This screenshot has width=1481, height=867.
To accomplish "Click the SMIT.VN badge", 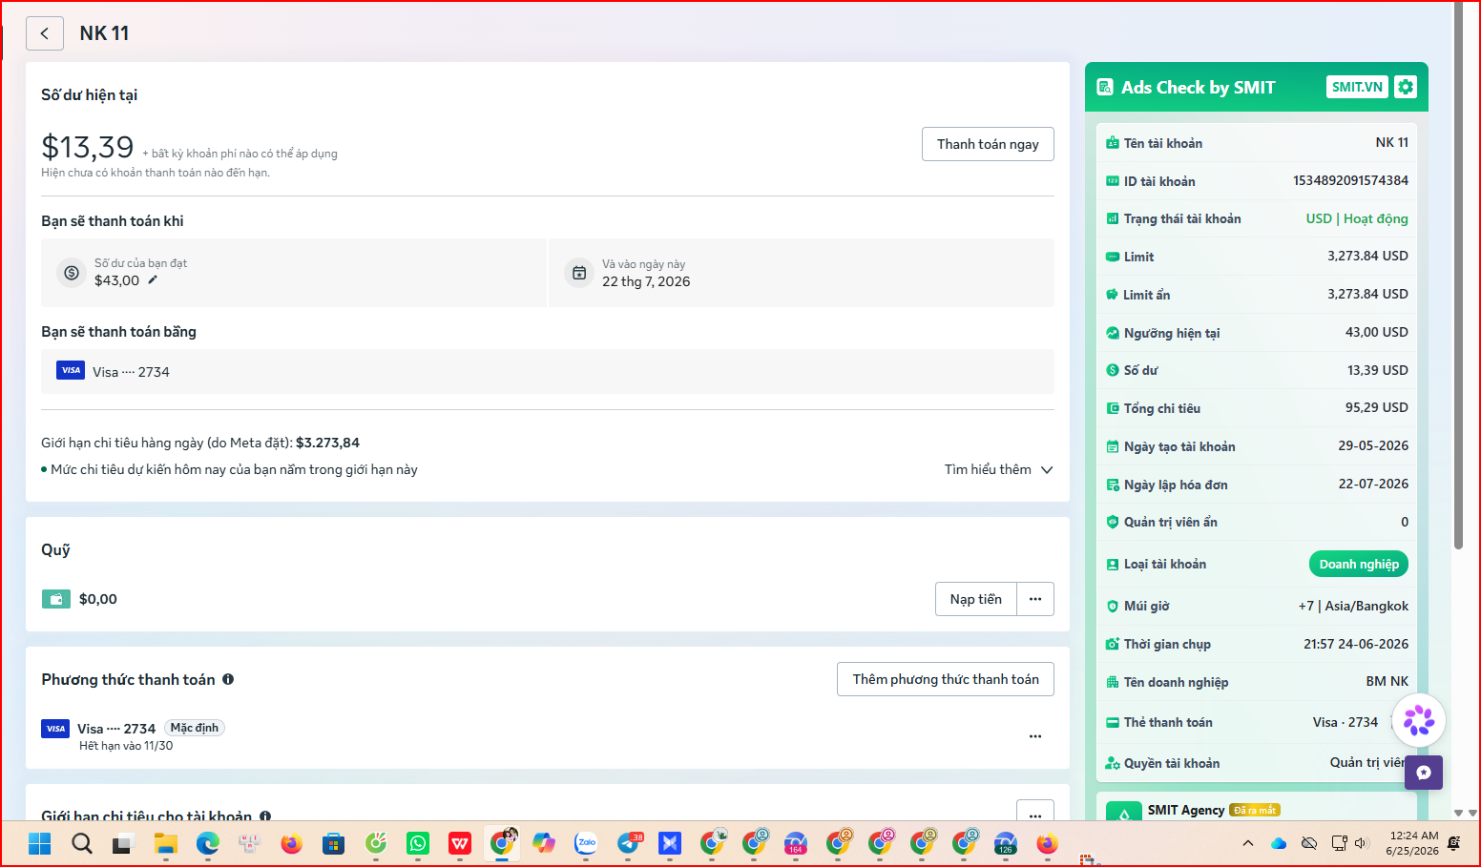I will tap(1357, 87).
